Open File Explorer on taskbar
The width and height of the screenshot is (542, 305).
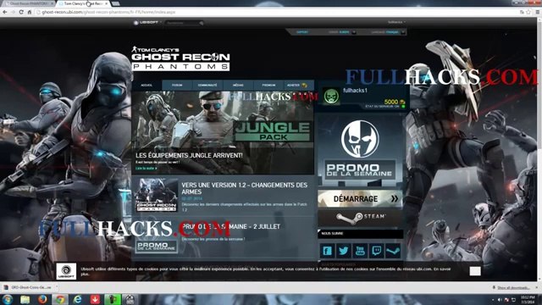[x=25, y=299]
